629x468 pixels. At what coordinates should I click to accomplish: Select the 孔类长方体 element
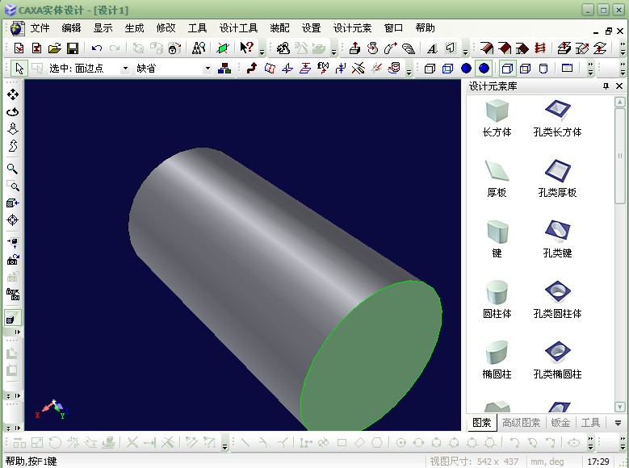558,119
